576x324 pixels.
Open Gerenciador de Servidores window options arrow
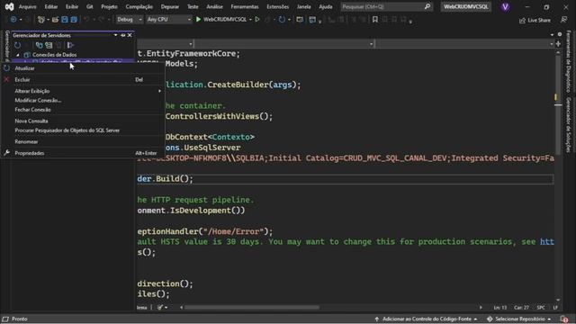coord(115,35)
